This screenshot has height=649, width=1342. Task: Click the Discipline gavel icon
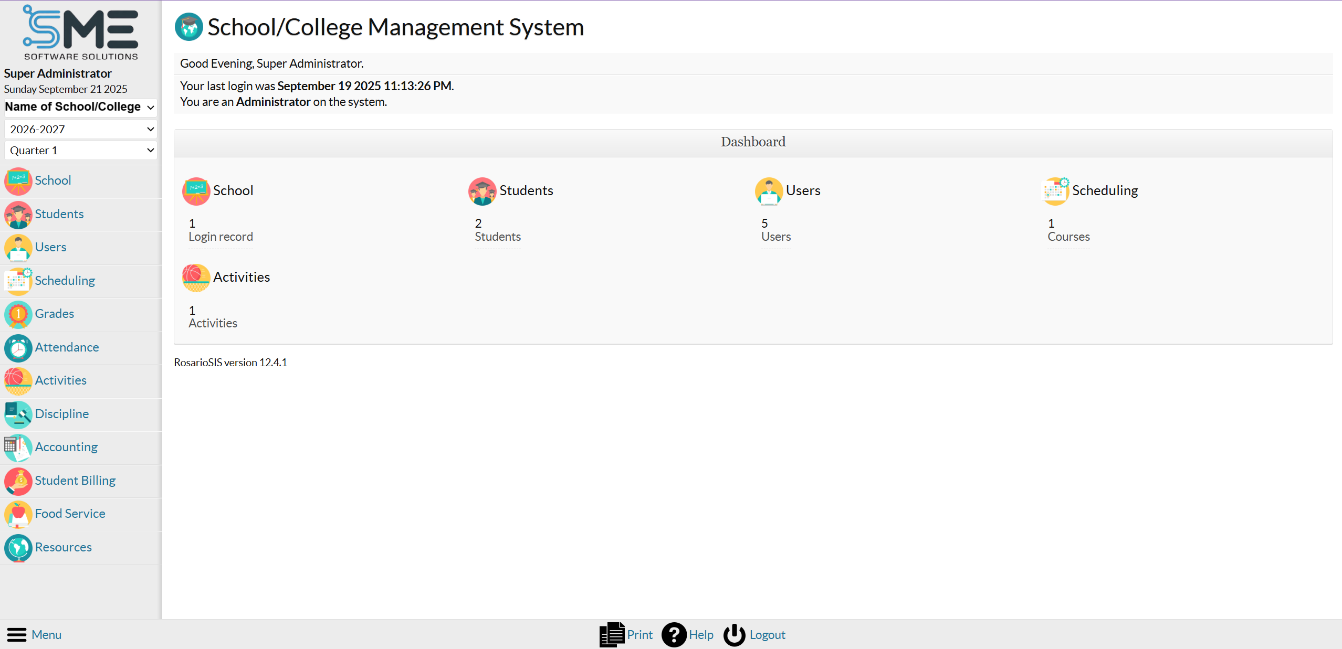coord(18,414)
